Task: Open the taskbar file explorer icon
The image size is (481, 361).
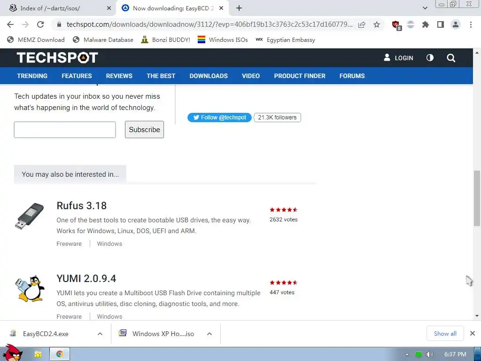Action: coord(38,354)
